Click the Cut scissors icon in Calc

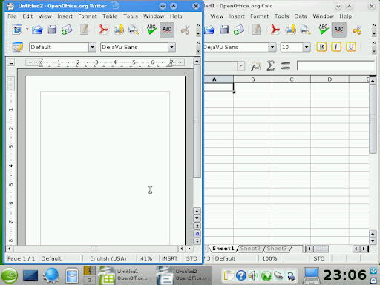[x=357, y=30]
